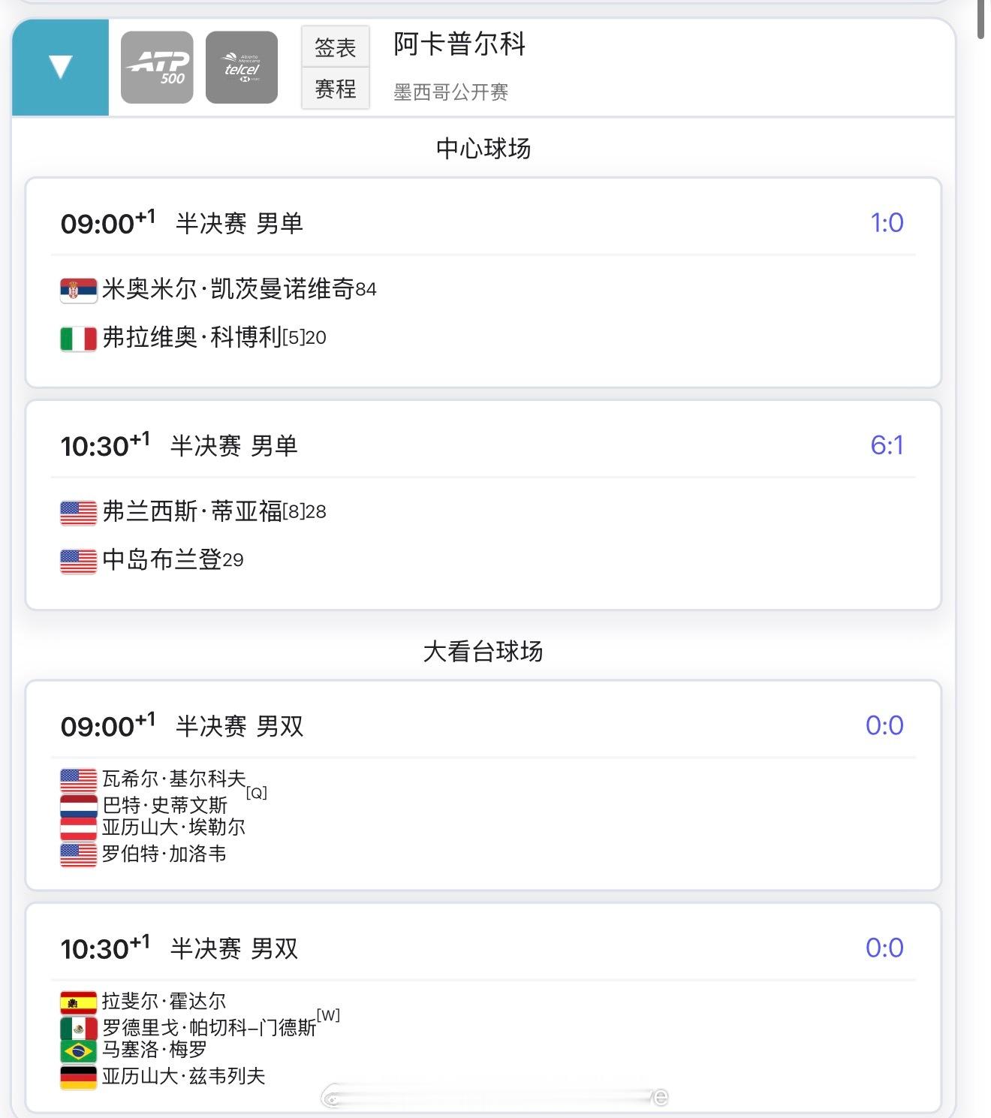This screenshot has height=1118, width=991.
Task: Open the 签表 draw tab
Action: [x=335, y=47]
